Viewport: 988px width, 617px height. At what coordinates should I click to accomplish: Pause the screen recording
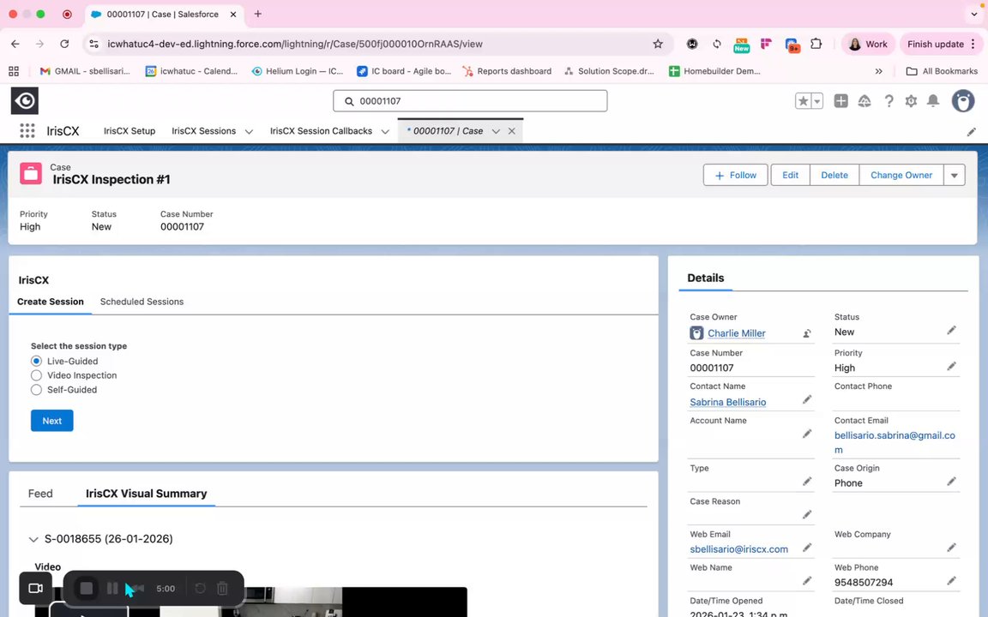pos(112,588)
